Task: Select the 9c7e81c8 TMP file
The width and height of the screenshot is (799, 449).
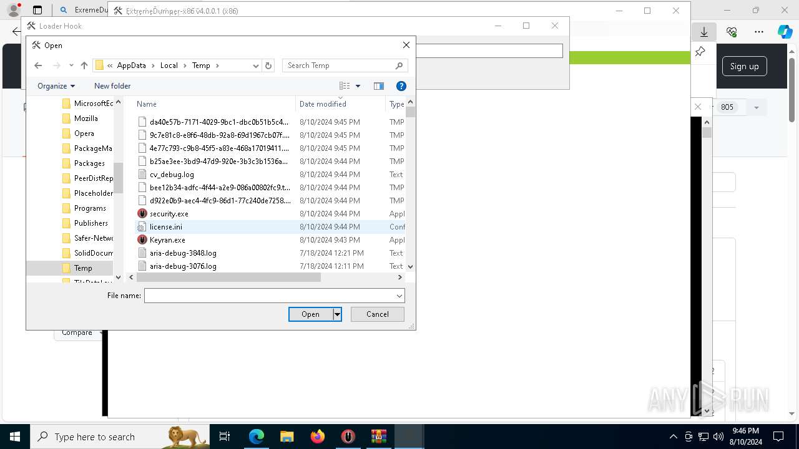Action: click(x=218, y=135)
